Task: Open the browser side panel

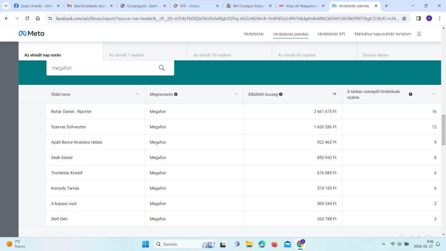Action: click(x=418, y=18)
